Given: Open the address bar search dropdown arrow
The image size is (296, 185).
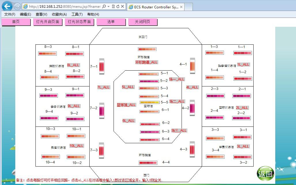Looking at the screenshot, I should (x=108, y=6).
